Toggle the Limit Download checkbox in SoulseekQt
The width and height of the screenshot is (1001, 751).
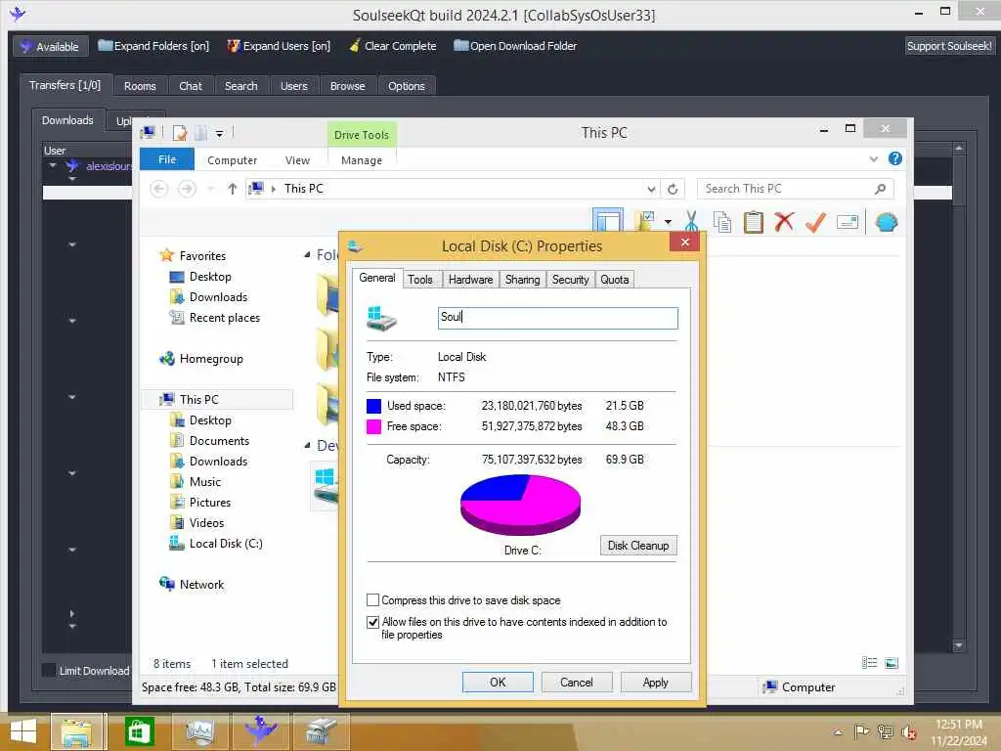click(49, 670)
